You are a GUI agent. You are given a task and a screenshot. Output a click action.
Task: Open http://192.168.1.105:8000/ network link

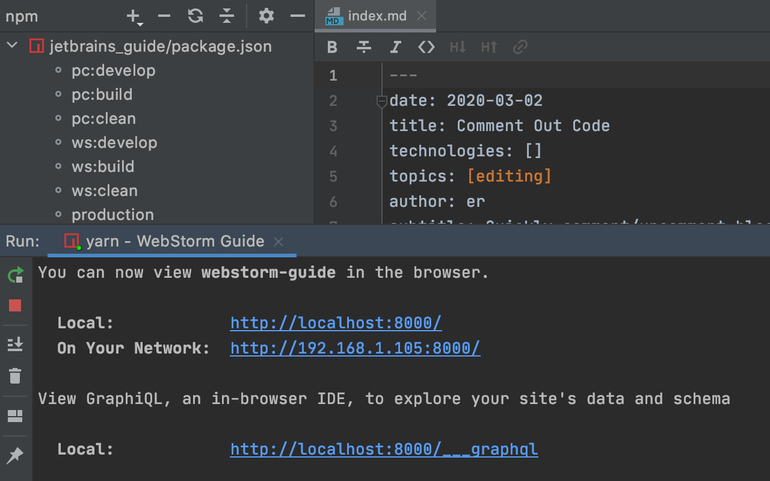[355, 348]
